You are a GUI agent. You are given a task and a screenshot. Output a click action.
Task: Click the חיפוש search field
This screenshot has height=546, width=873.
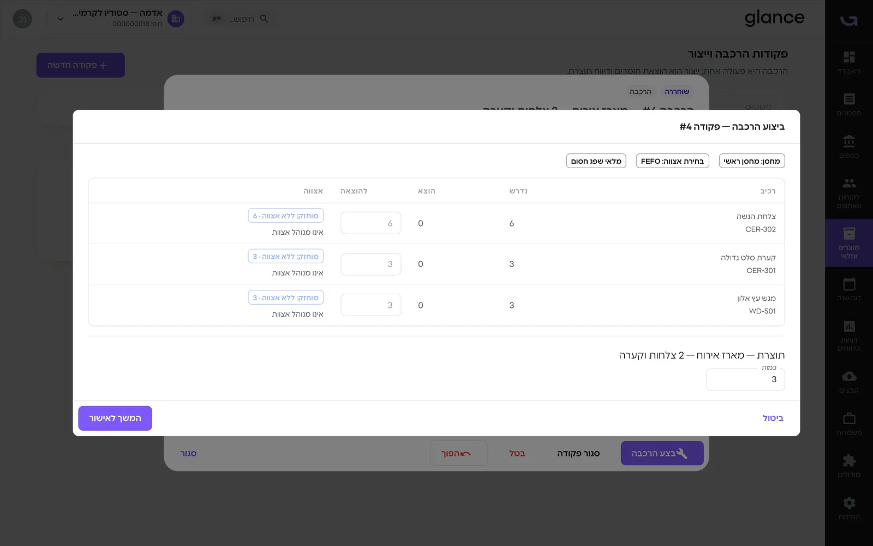[242, 19]
